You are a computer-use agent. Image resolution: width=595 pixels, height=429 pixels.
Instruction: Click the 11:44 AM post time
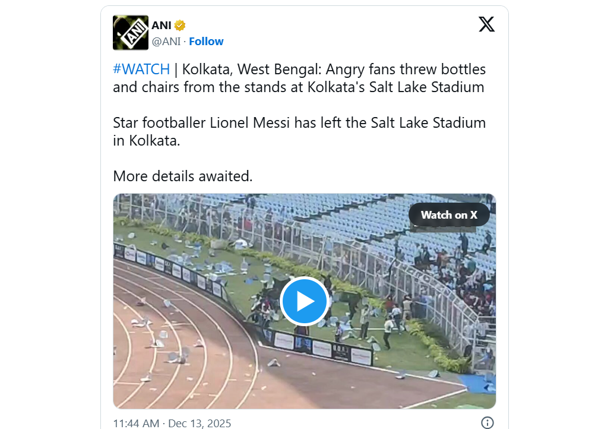[136, 423]
